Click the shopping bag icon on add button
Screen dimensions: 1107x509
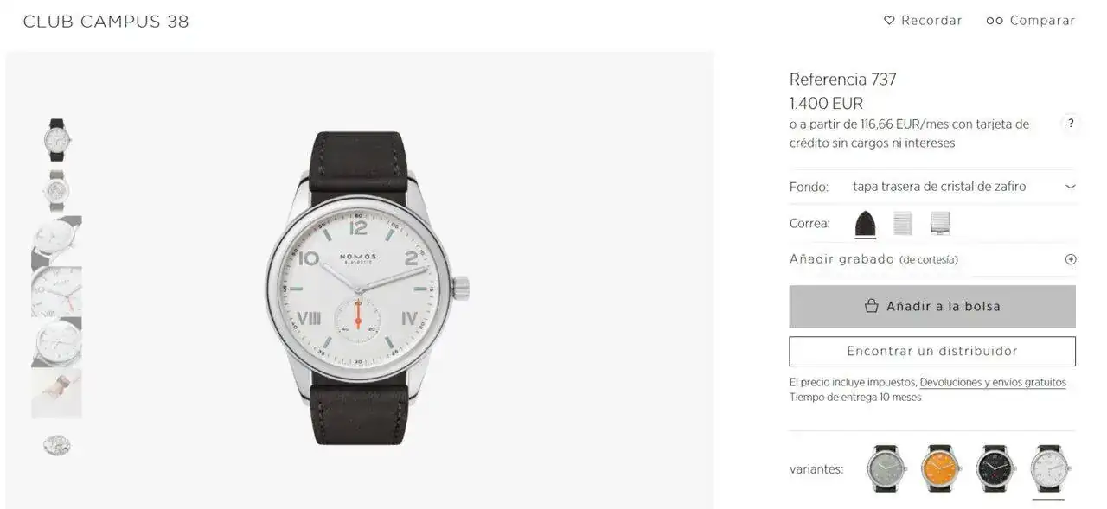tap(872, 306)
